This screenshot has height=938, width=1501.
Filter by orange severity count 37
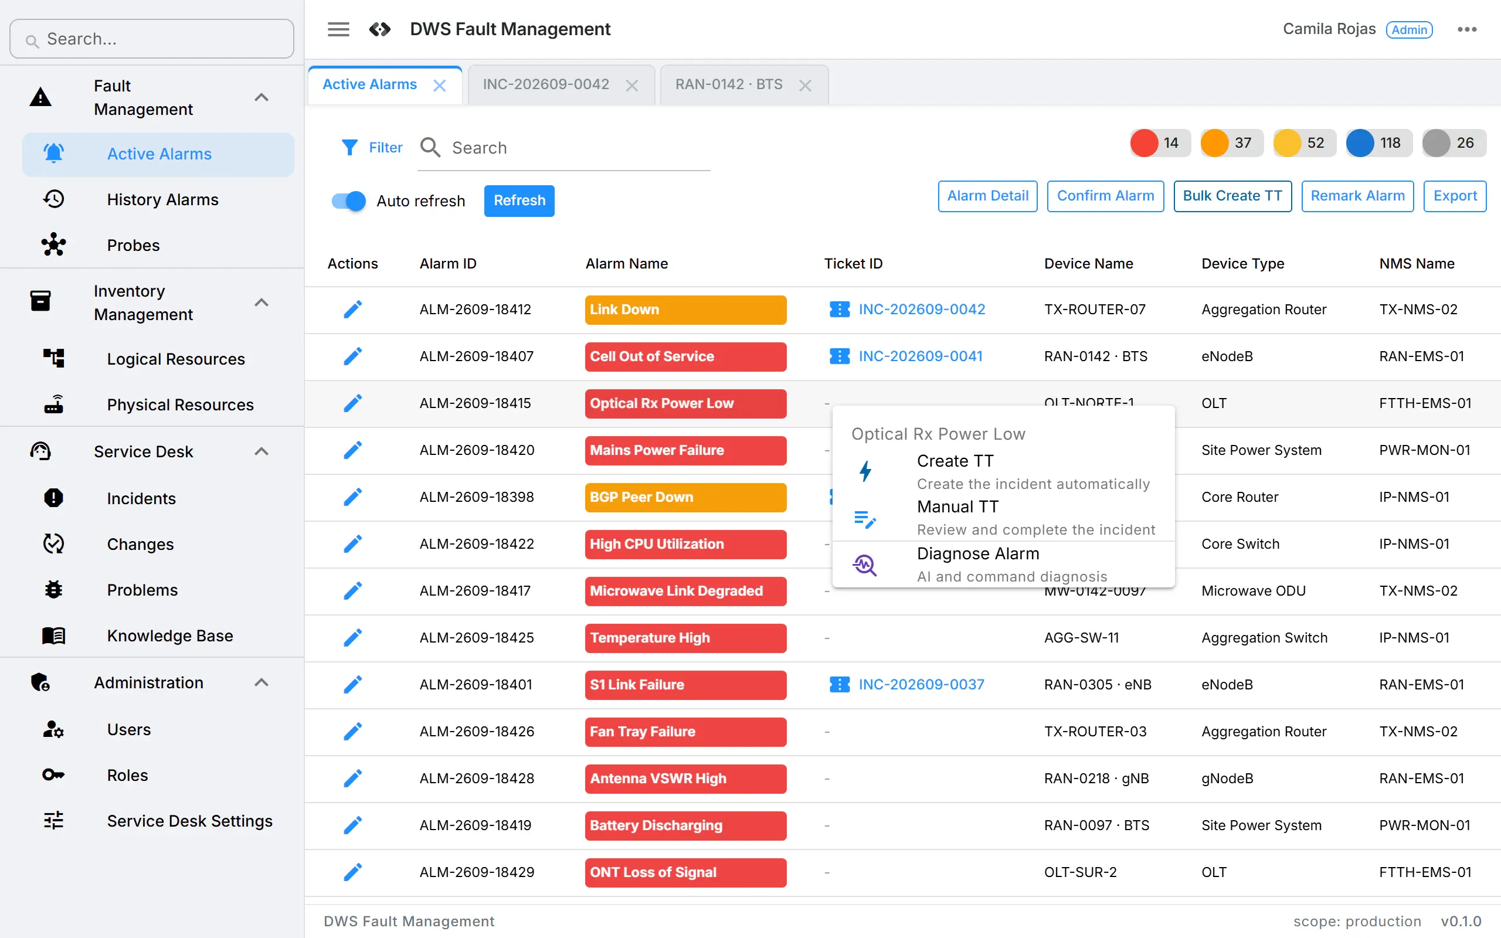(x=1231, y=142)
